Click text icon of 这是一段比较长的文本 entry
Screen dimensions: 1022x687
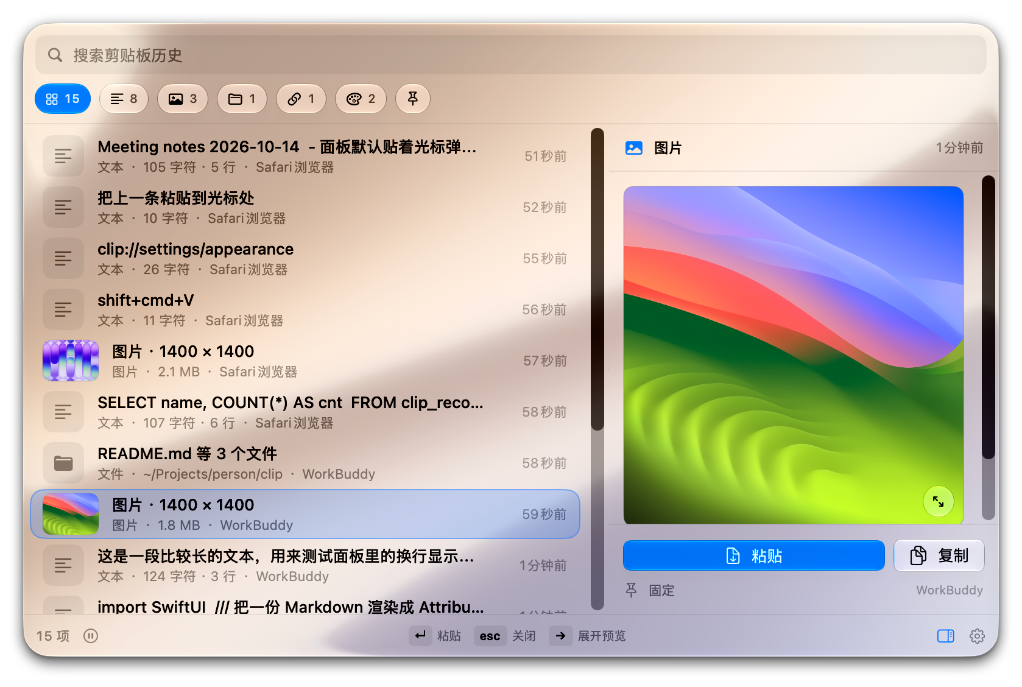[x=63, y=565]
